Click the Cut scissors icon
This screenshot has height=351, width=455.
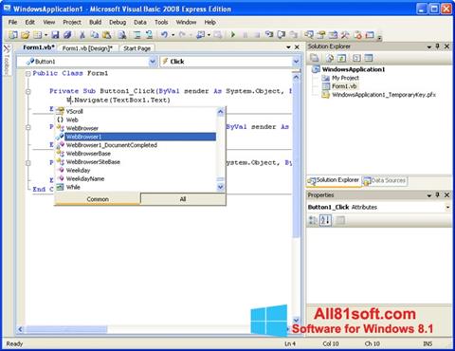[82, 35]
